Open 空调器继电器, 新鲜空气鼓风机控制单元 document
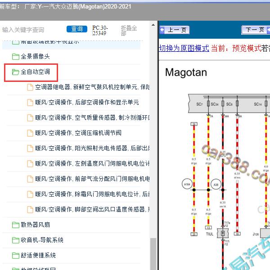 pos(92,87)
